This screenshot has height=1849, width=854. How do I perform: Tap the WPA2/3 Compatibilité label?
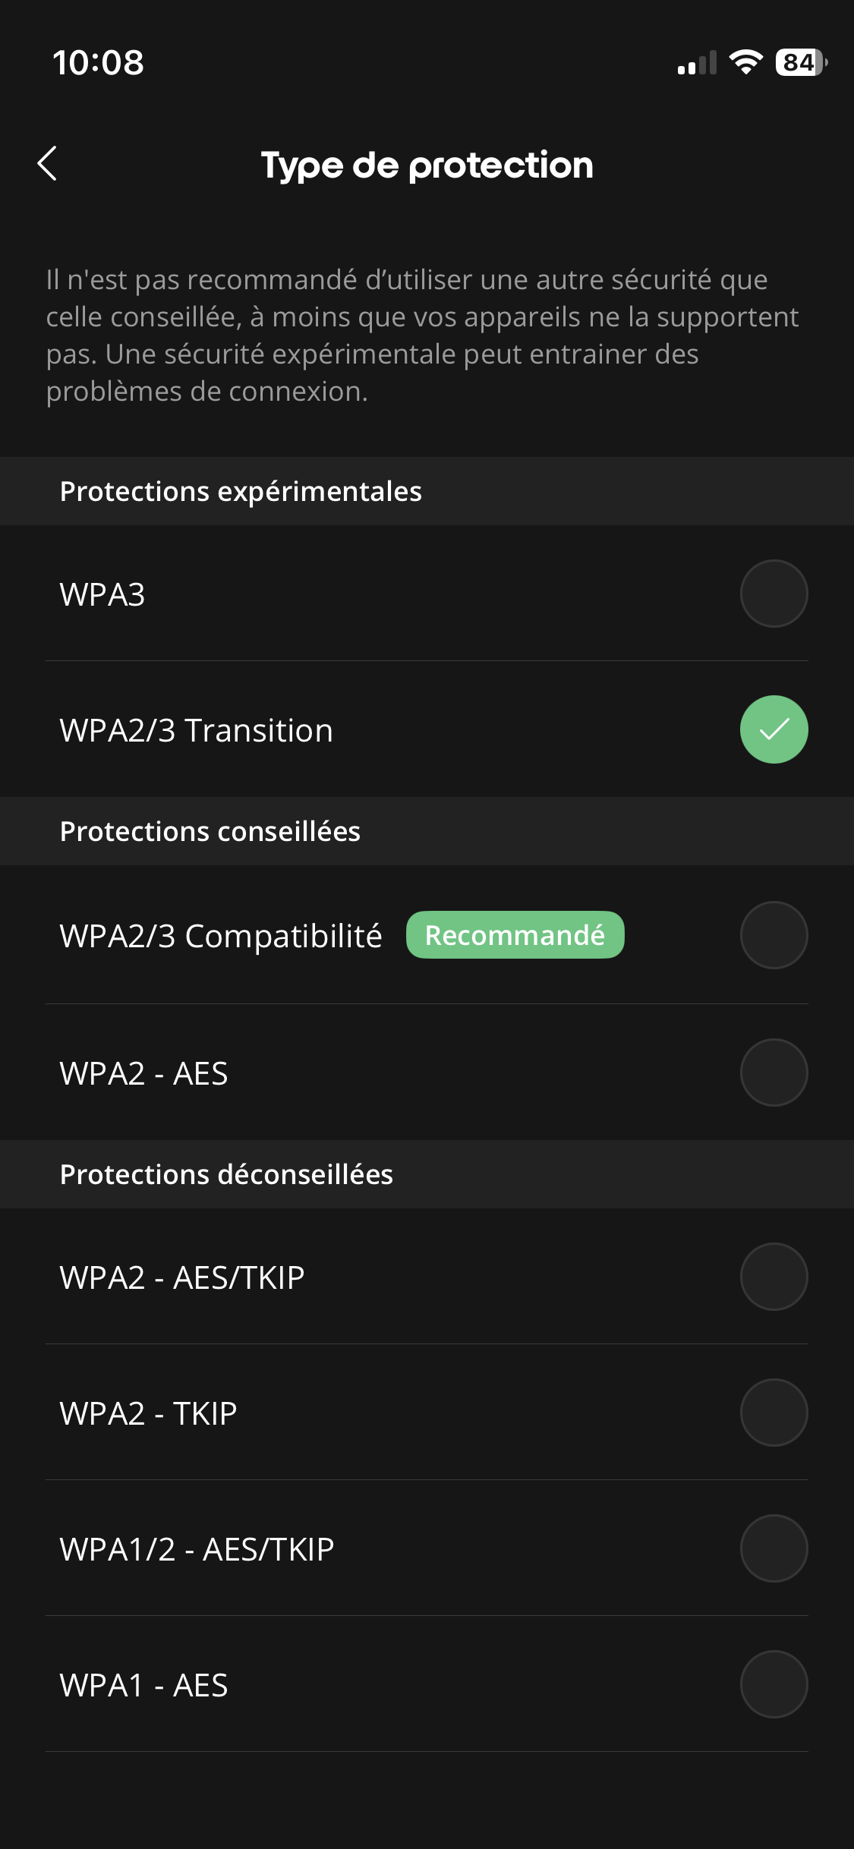(221, 936)
